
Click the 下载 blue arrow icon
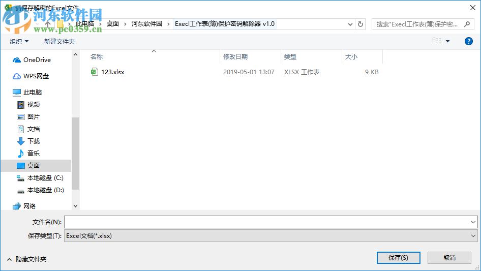(20, 141)
